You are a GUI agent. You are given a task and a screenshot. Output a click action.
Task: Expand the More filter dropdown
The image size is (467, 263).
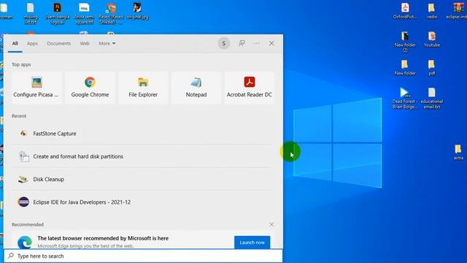coord(107,44)
